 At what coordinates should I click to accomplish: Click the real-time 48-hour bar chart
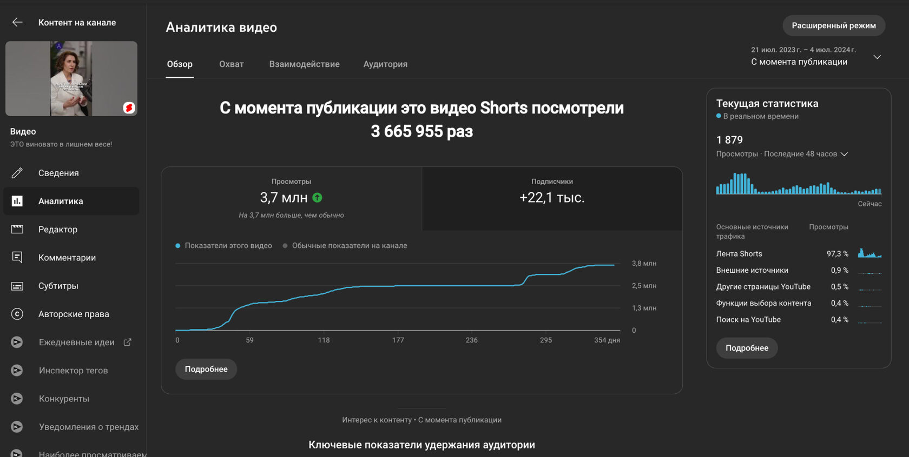pos(799,184)
